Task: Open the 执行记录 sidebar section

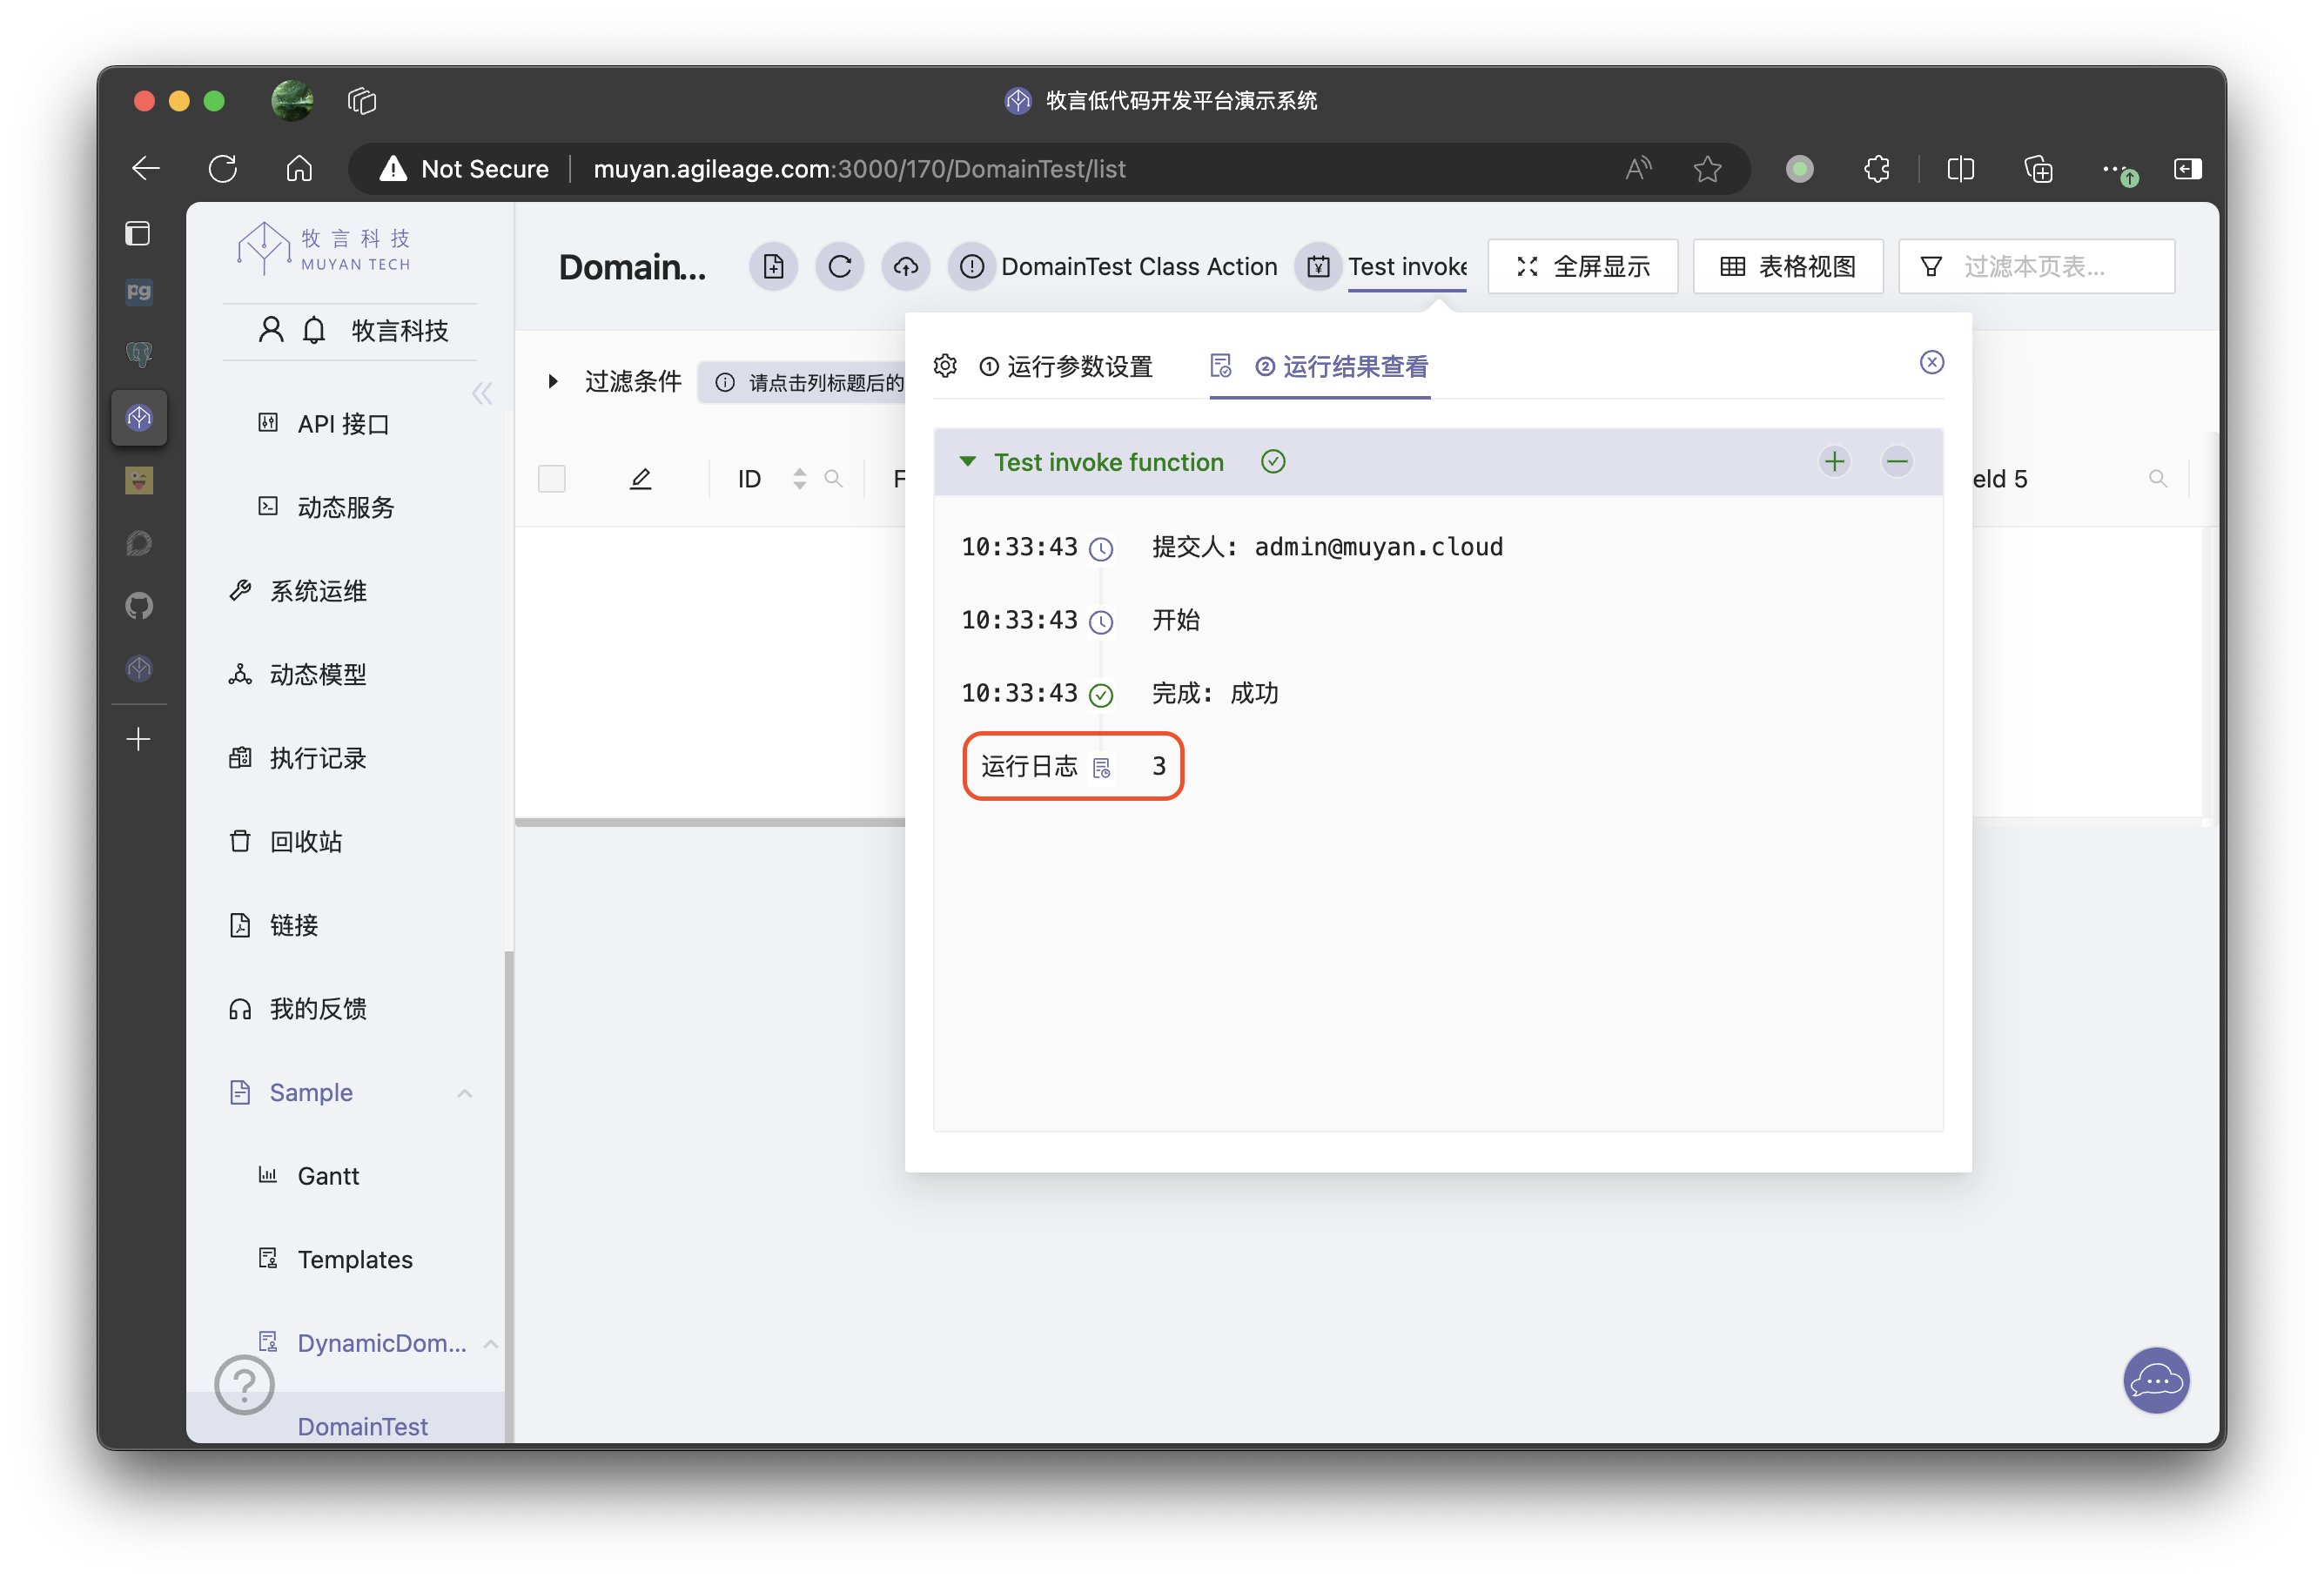Action: (319, 756)
